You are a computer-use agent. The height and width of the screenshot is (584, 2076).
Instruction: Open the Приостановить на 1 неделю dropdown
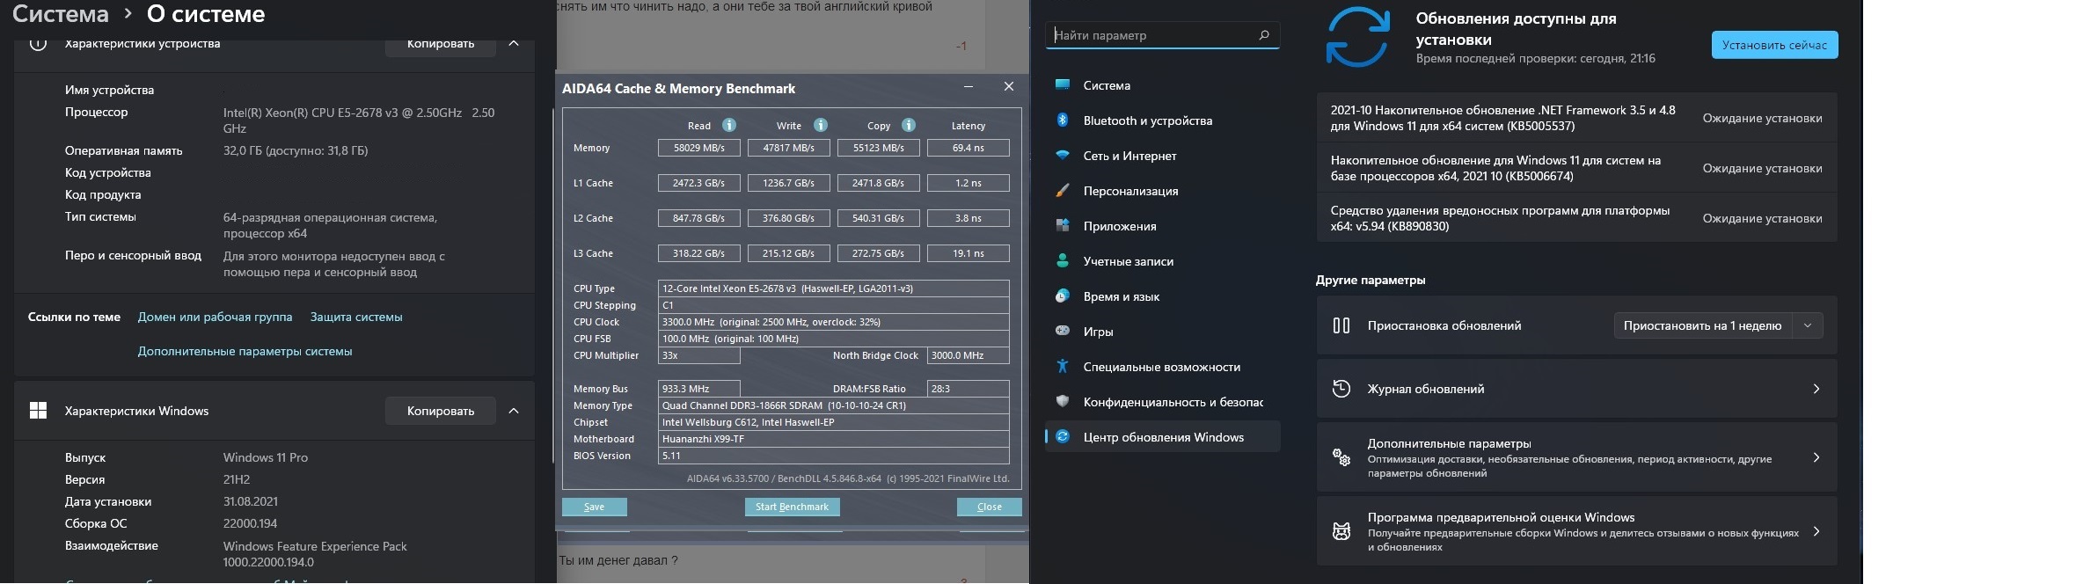(1702, 325)
